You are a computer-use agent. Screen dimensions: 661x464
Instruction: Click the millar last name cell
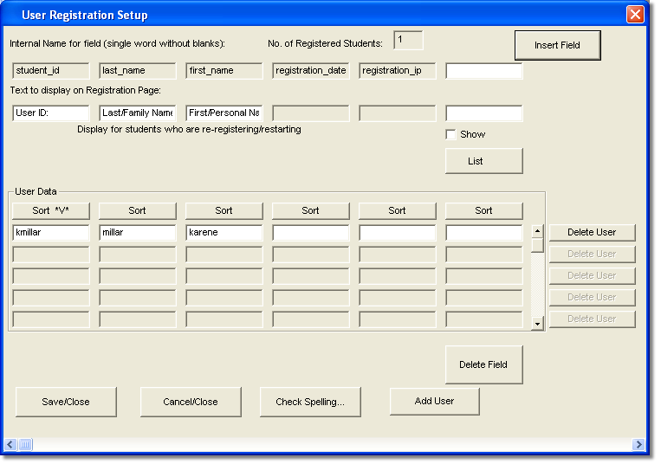tap(138, 232)
